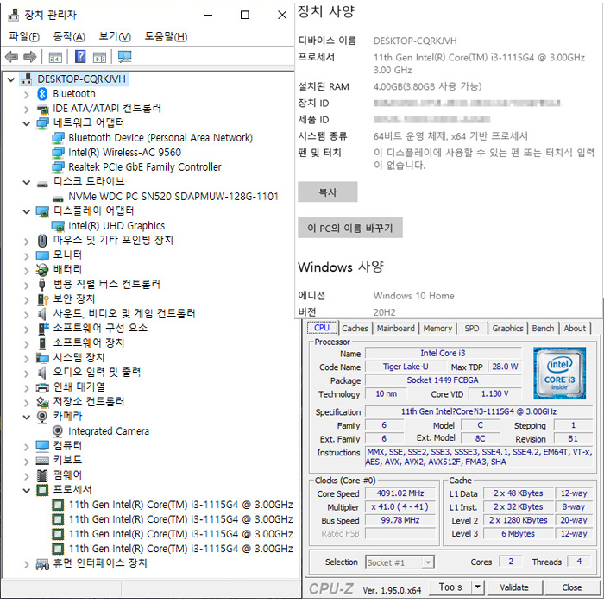Click the Core Speed value 4091.02 MHz

click(x=400, y=493)
